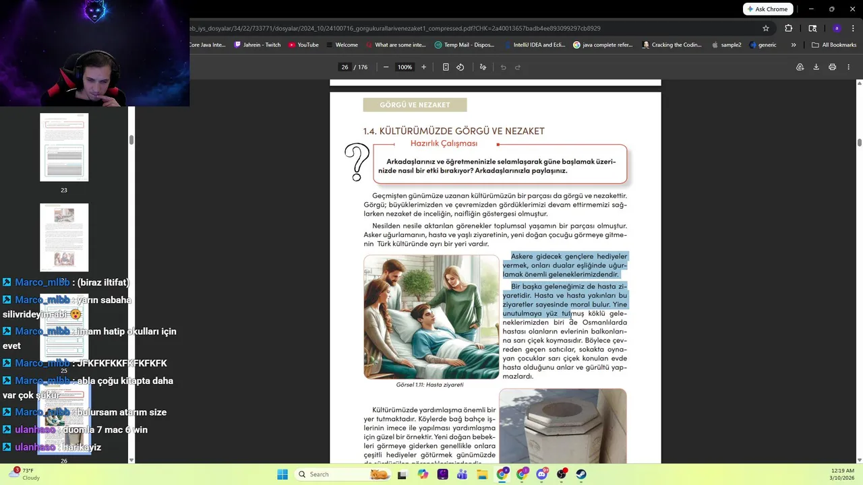Viewport: 863px width, 485px height.
Task: Print the PDF document
Action: point(832,67)
